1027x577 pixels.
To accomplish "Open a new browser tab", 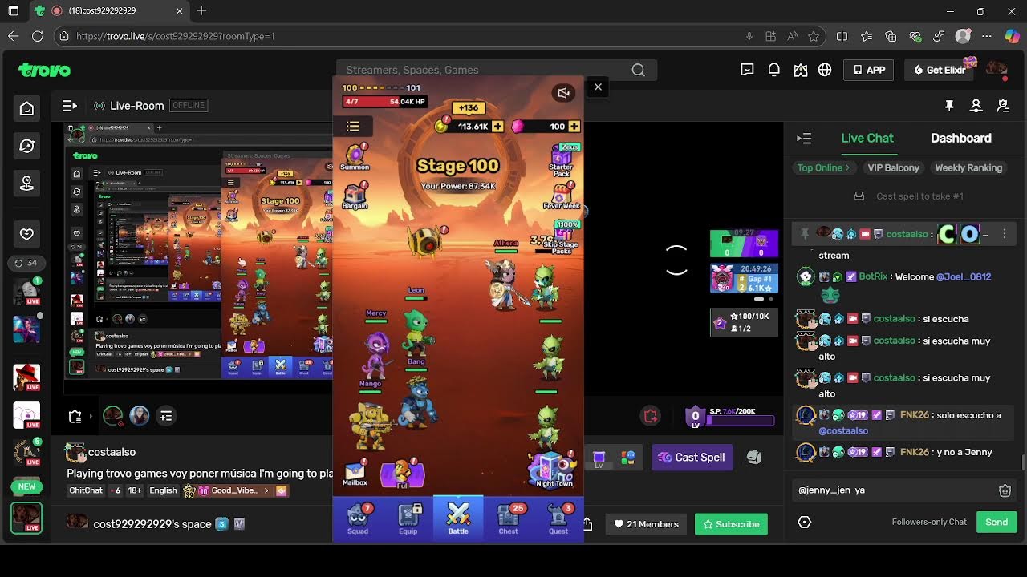I will pyautogui.click(x=201, y=11).
